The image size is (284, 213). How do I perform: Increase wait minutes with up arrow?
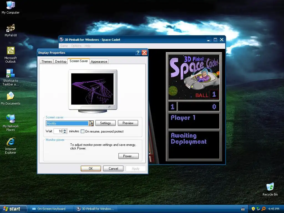[x=65, y=130]
